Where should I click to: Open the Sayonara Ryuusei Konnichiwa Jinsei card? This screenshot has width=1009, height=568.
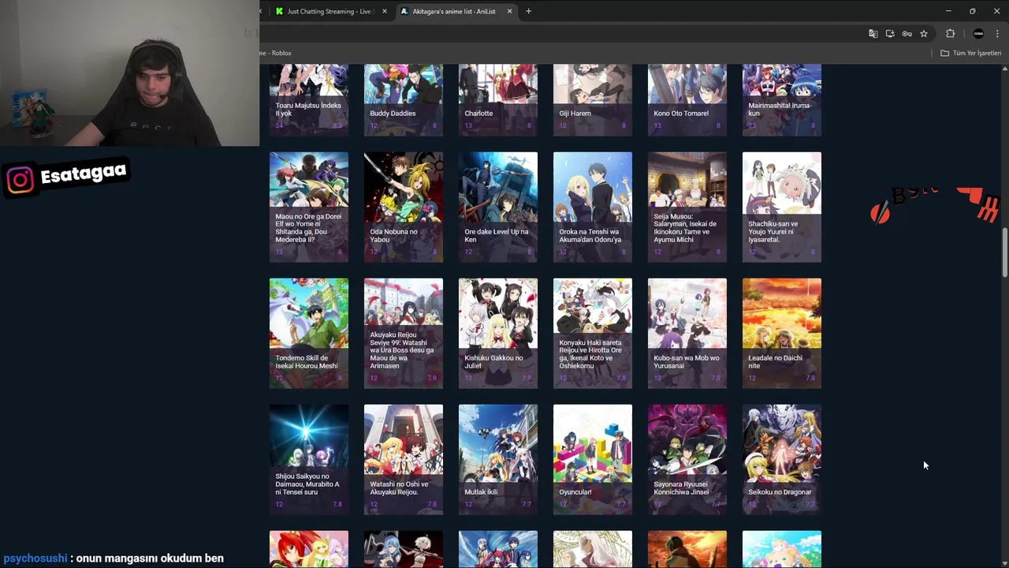[687, 459]
